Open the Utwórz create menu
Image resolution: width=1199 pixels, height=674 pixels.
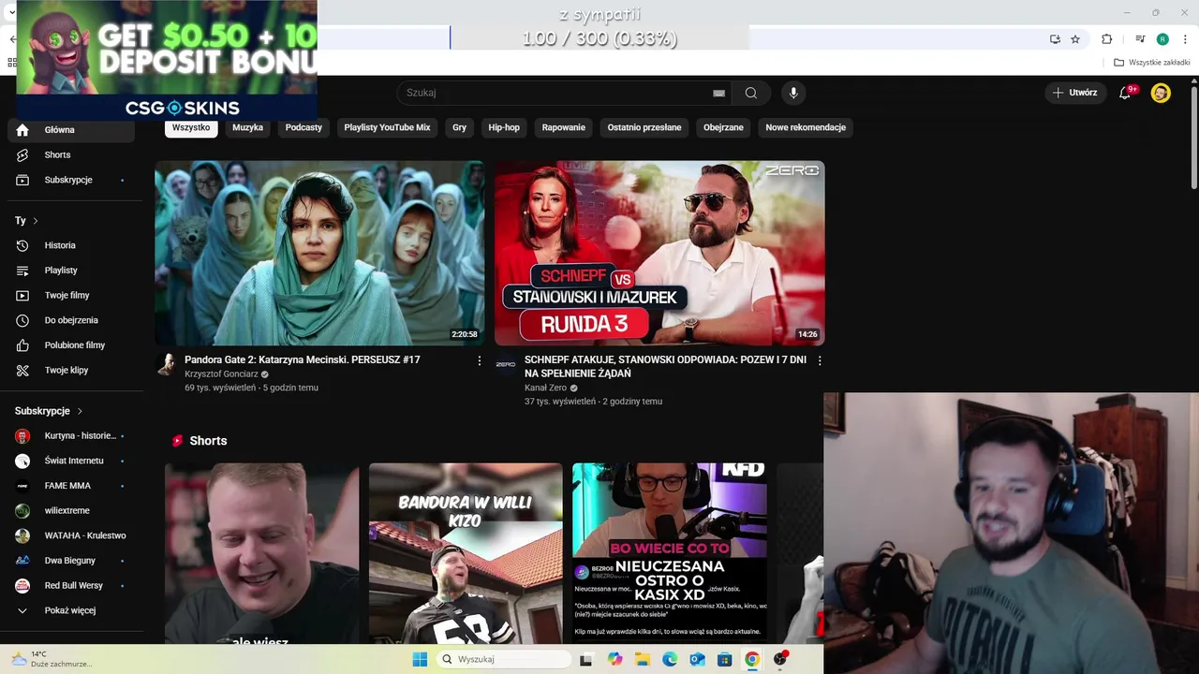tap(1074, 93)
